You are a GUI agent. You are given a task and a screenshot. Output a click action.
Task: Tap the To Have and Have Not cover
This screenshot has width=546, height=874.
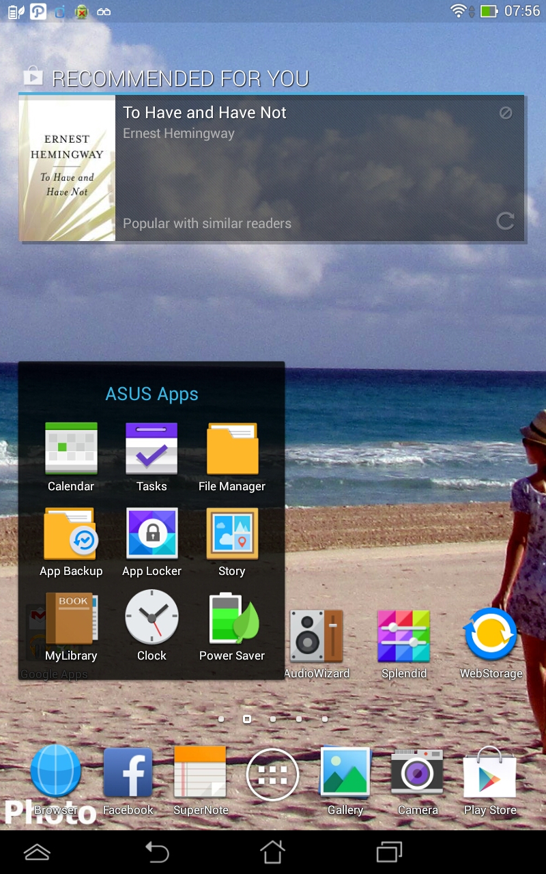(x=68, y=169)
